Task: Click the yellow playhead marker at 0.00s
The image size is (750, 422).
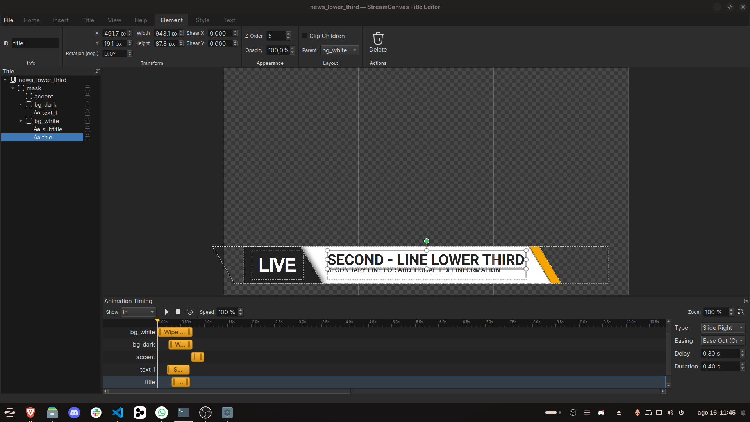Action: 157,321
